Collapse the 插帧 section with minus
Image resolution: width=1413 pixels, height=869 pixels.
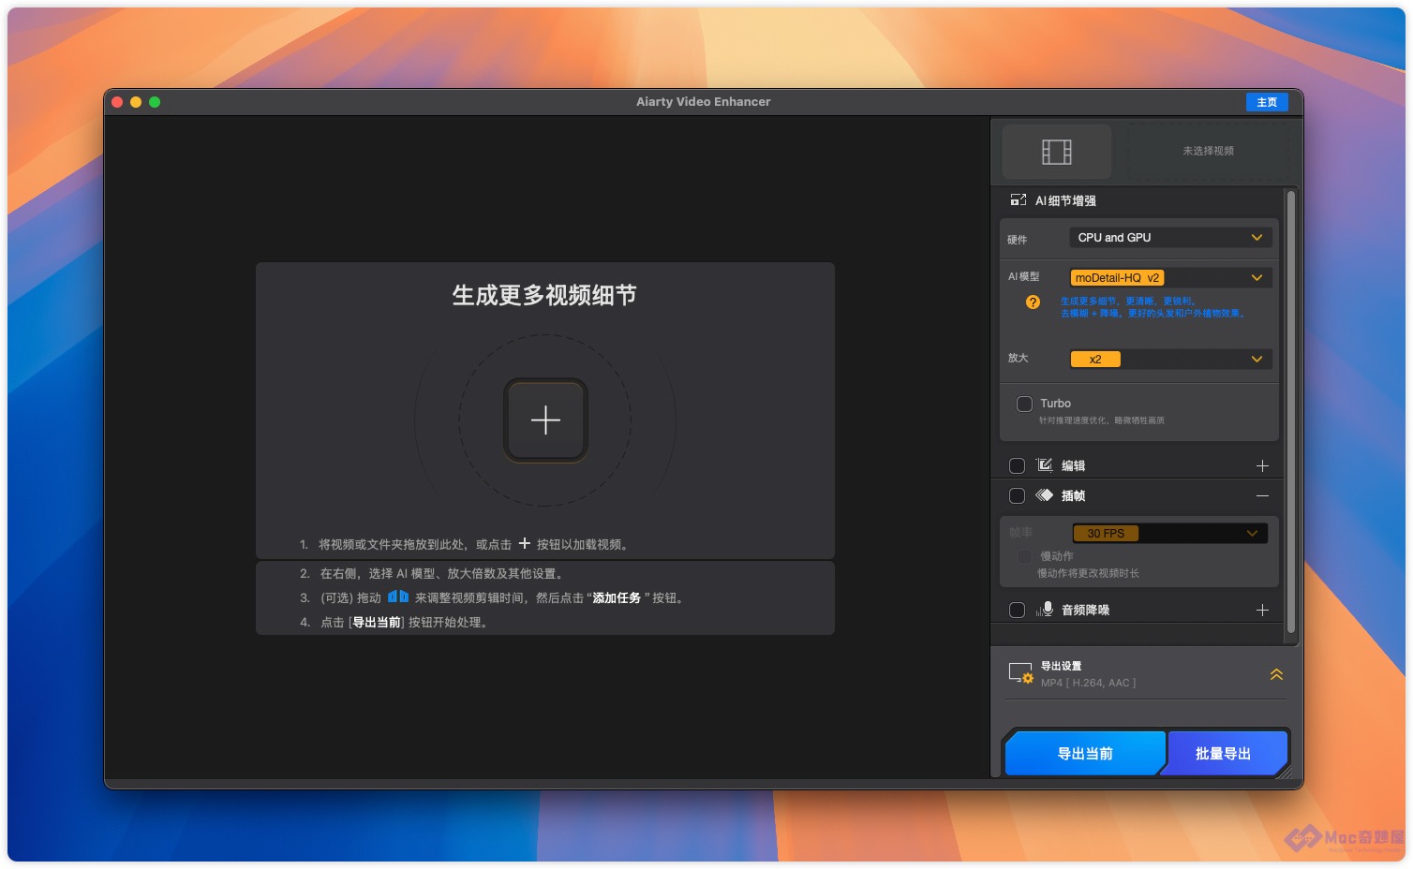pyautogui.click(x=1262, y=495)
